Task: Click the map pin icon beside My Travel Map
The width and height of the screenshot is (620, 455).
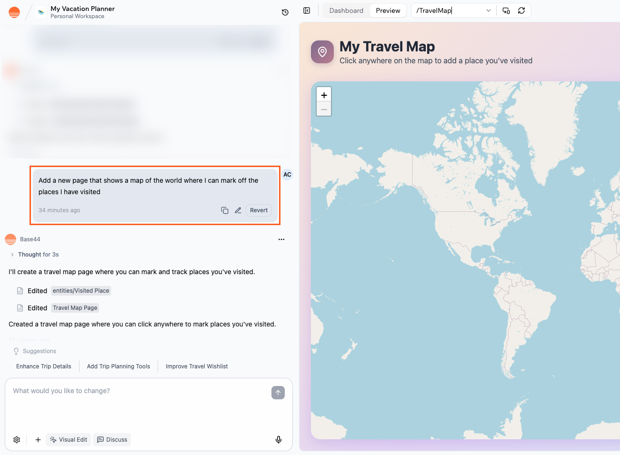Action: point(322,52)
